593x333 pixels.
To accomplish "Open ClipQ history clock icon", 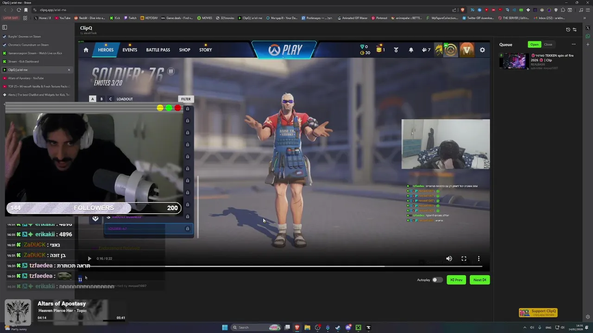I will click(x=568, y=30).
